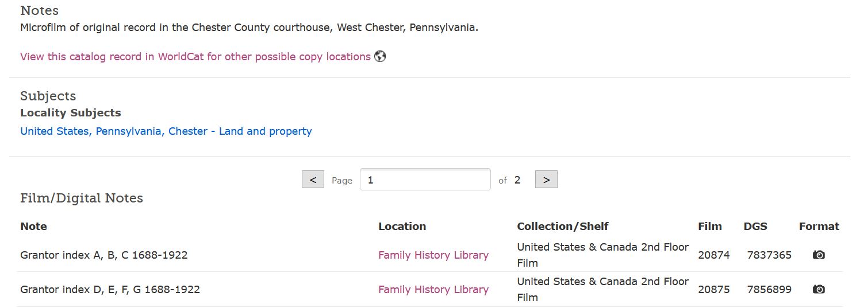Screen dimensions: 864x308
Task: Go to the previous page of film notes
Action: (x=313, y=180)
